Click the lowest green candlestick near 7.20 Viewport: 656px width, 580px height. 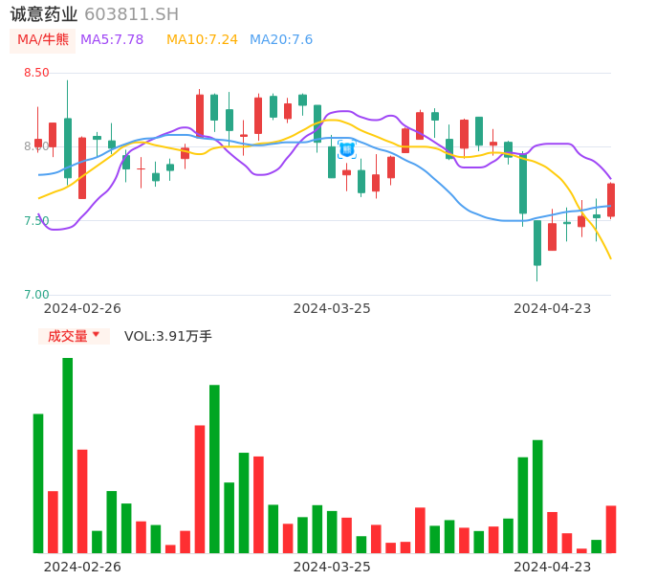(537, 243)
